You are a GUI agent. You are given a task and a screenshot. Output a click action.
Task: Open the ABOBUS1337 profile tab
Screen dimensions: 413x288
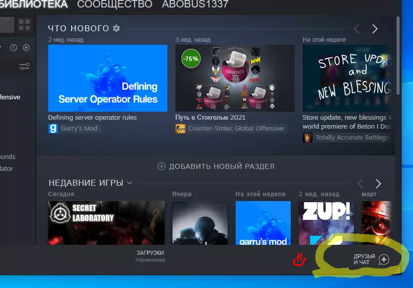[x=195, y=4]
